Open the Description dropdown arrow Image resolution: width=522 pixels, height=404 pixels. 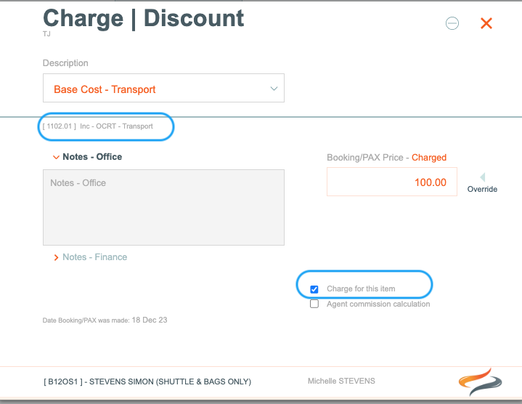274,89
